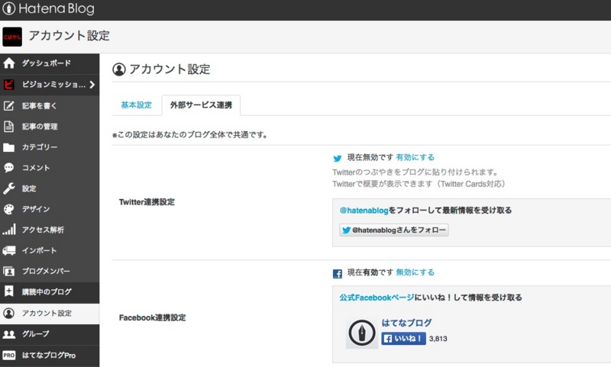Select the 外部サービス連携 tab

(201, 105)
